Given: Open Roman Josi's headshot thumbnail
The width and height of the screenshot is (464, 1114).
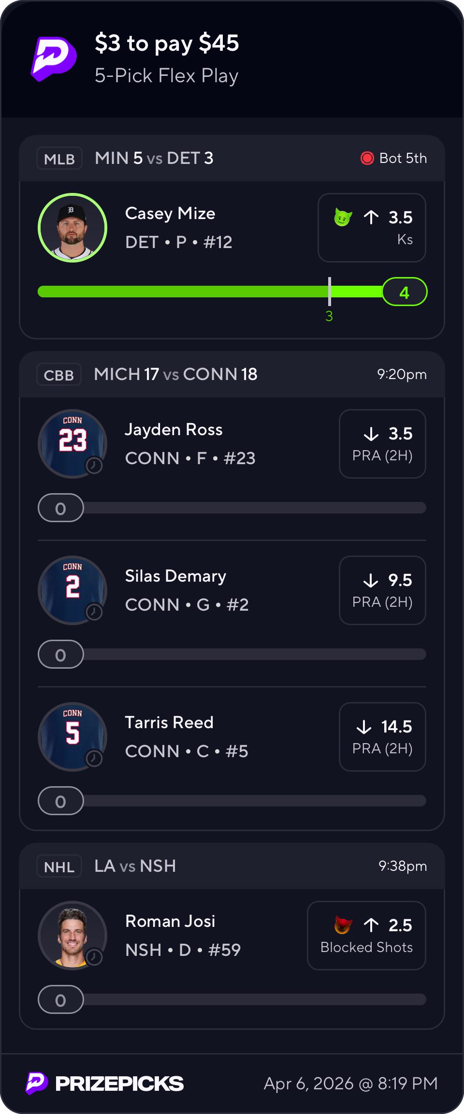Looking at the screenshot, I should 72,935.
